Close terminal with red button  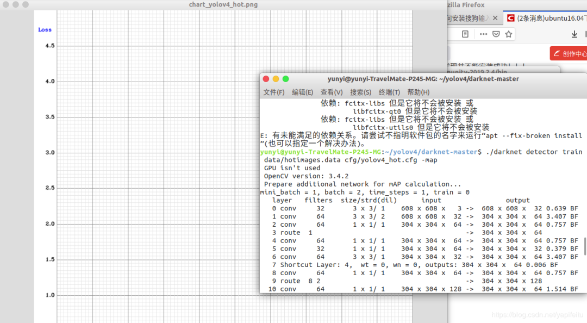pos(266,79)
